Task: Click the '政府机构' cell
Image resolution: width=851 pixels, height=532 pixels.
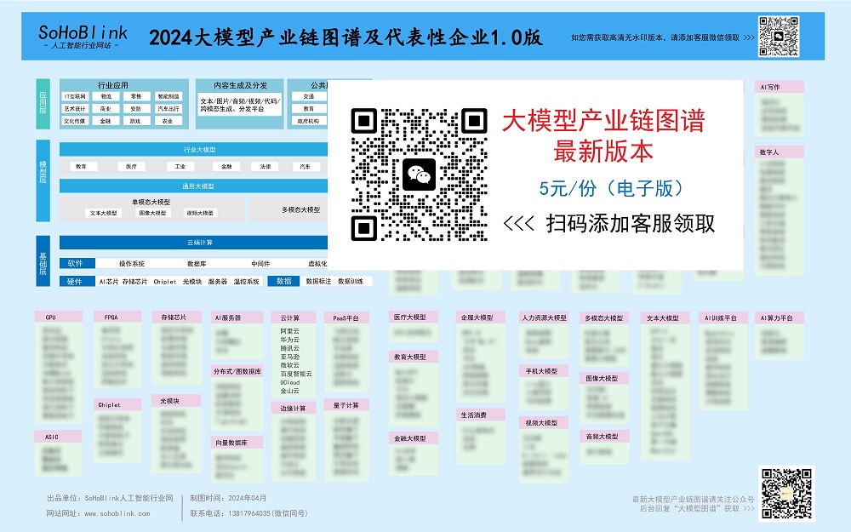Action: 309,121
